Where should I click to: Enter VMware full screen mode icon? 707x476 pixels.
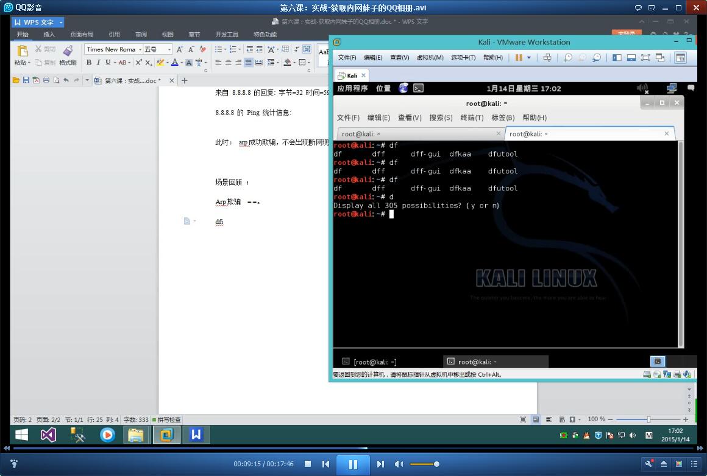(645, 58)
